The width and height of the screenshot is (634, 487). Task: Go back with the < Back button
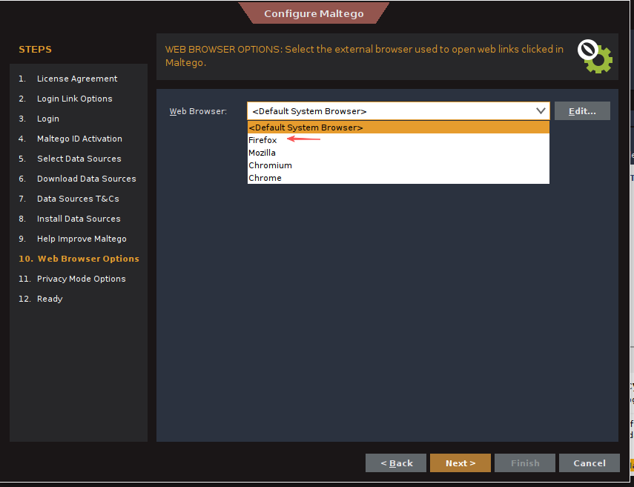tap(396, 463)
